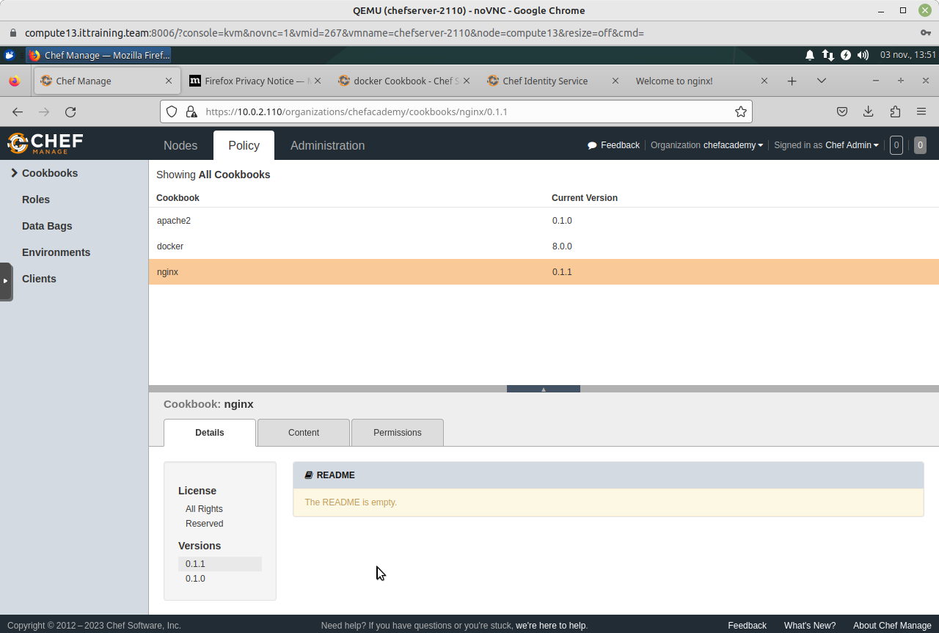Screen dimensions: 939x633
Task: Switch to the Administration tab
Action: tap(327, 145)
